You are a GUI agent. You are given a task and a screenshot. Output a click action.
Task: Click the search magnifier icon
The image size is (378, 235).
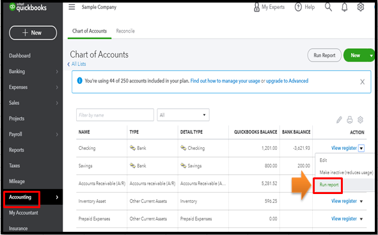coord(328,7)
